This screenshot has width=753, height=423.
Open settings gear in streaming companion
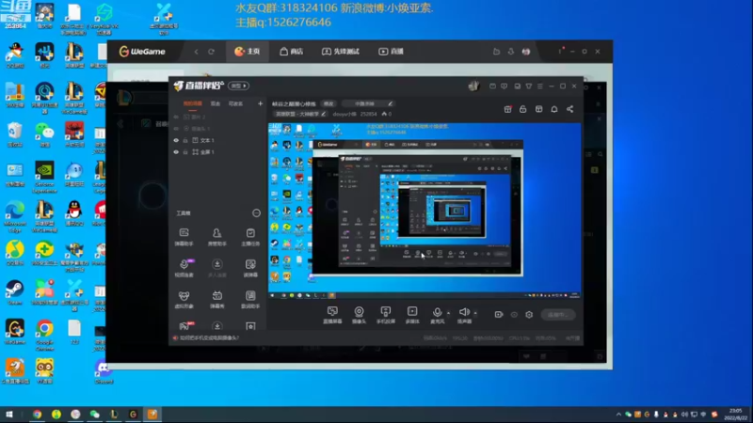tap(529, 315)
